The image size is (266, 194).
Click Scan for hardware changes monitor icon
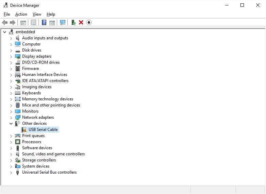tap(63, 22)
